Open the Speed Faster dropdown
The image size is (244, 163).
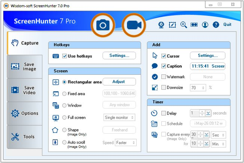click(126, 142)
